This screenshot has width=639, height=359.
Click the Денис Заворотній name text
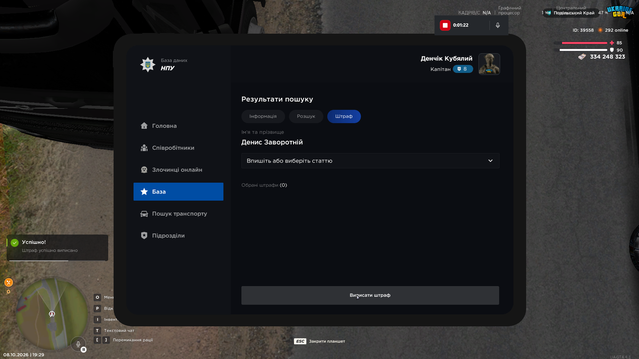click(x=272, y=142)
